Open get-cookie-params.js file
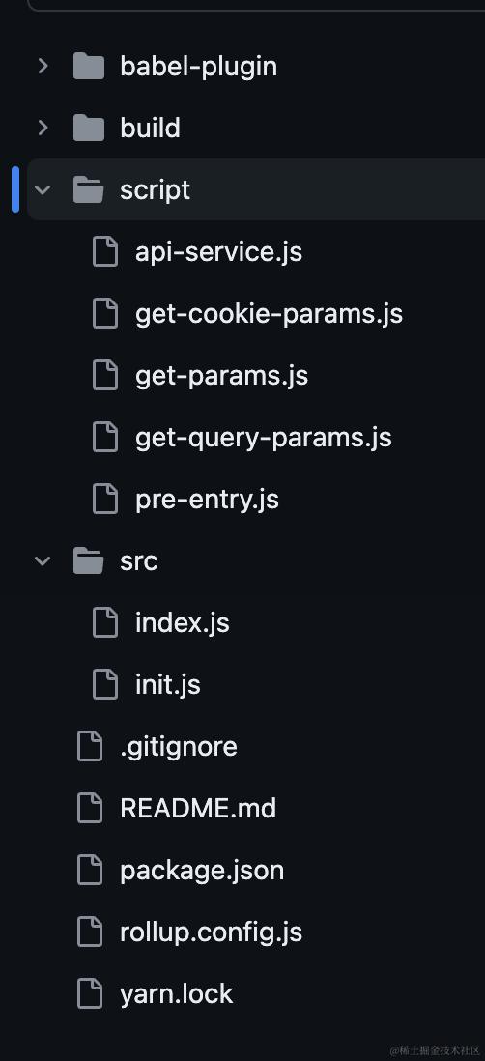The width and height of the screenshot is (485, 1061). click(x=269, y=314)
